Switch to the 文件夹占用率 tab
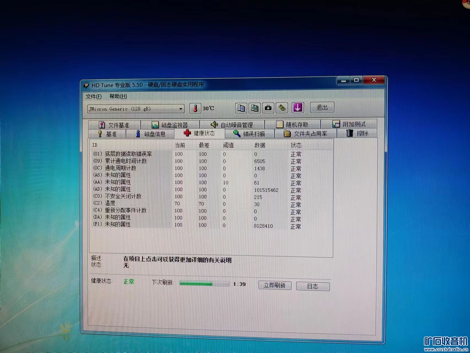Viewport: 470px width, 353px height. [x=306, y=133]
